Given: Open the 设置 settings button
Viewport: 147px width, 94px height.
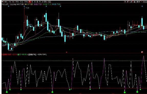Looking at the screenshot, I should click(x=49, y=2).
